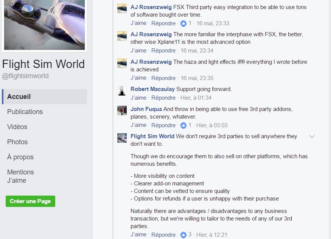Like Robert Macaulay's comment with J'aime
The image size is (331, 239).
pyautogui.click(x=138, y=98)
